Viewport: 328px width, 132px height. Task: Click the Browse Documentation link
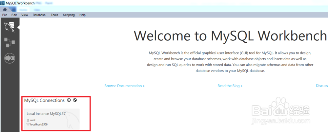click(125, 86)
